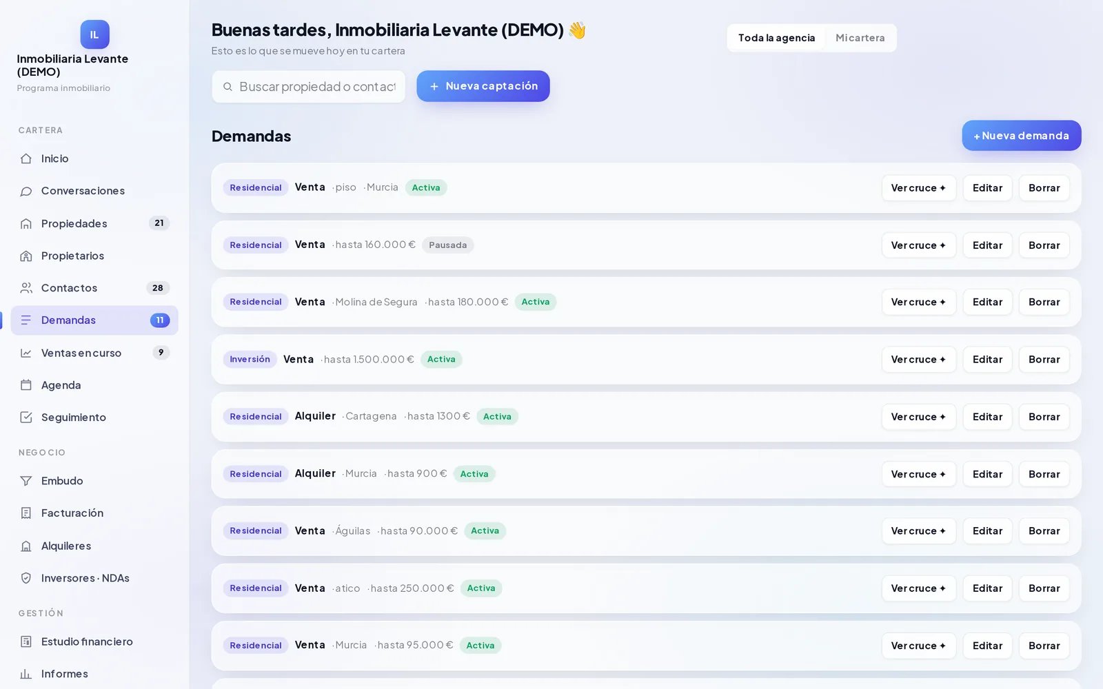Click the 21 badge next to Propiedades
Viewport: 1103px width, 689px height.
[159, 223]
